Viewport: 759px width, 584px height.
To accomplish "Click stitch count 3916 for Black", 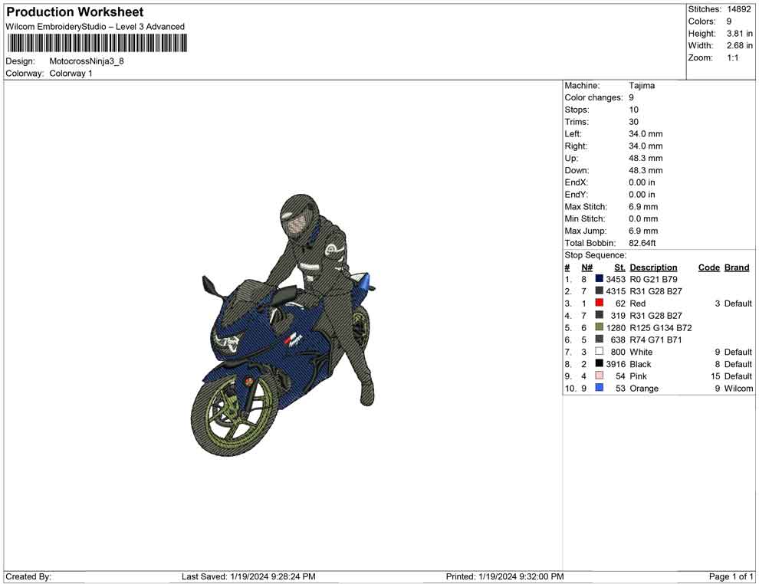I will pos(615,364).
